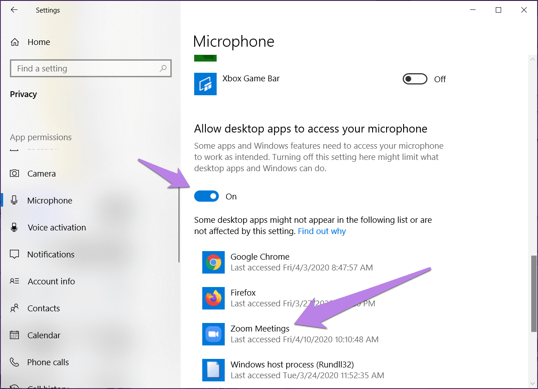Open the Find out why link
The height and width of the screenshot is (389, 538).
[x=322, y=231]
